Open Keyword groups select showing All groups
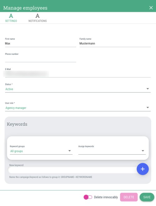This screenshot has height=206, width=156. coord(41,151)
